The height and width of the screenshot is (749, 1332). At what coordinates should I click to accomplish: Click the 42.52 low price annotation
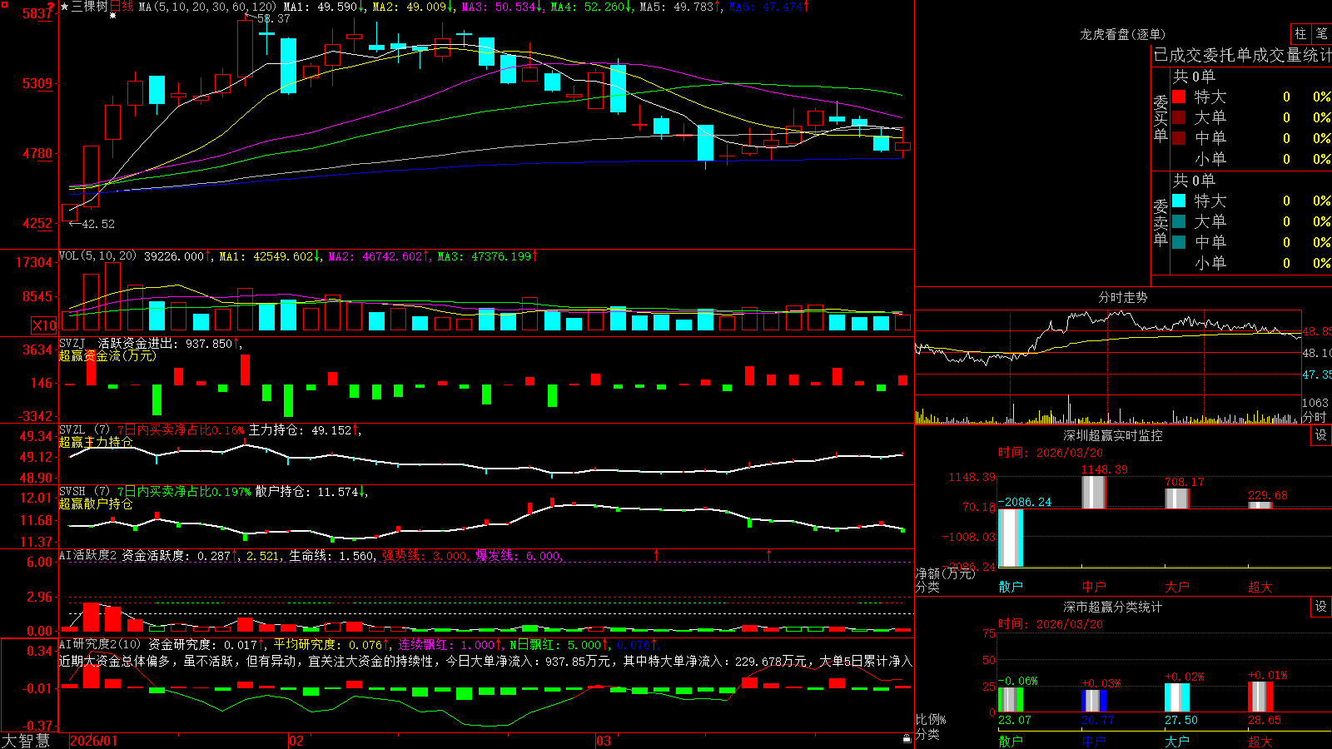(97, 224)
